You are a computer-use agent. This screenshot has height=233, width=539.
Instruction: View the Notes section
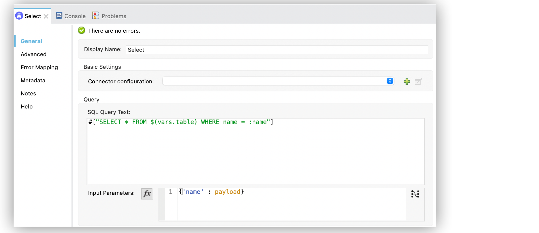point(28,93)
